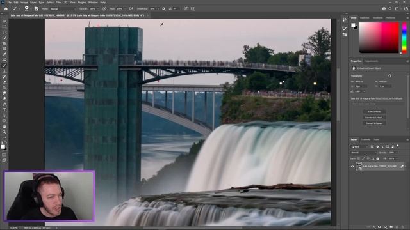Click the Edit Contents button
410x230 pixels.
point(374,112)
